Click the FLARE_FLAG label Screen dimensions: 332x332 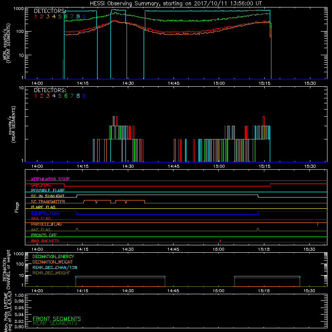[x=43, y=207]
